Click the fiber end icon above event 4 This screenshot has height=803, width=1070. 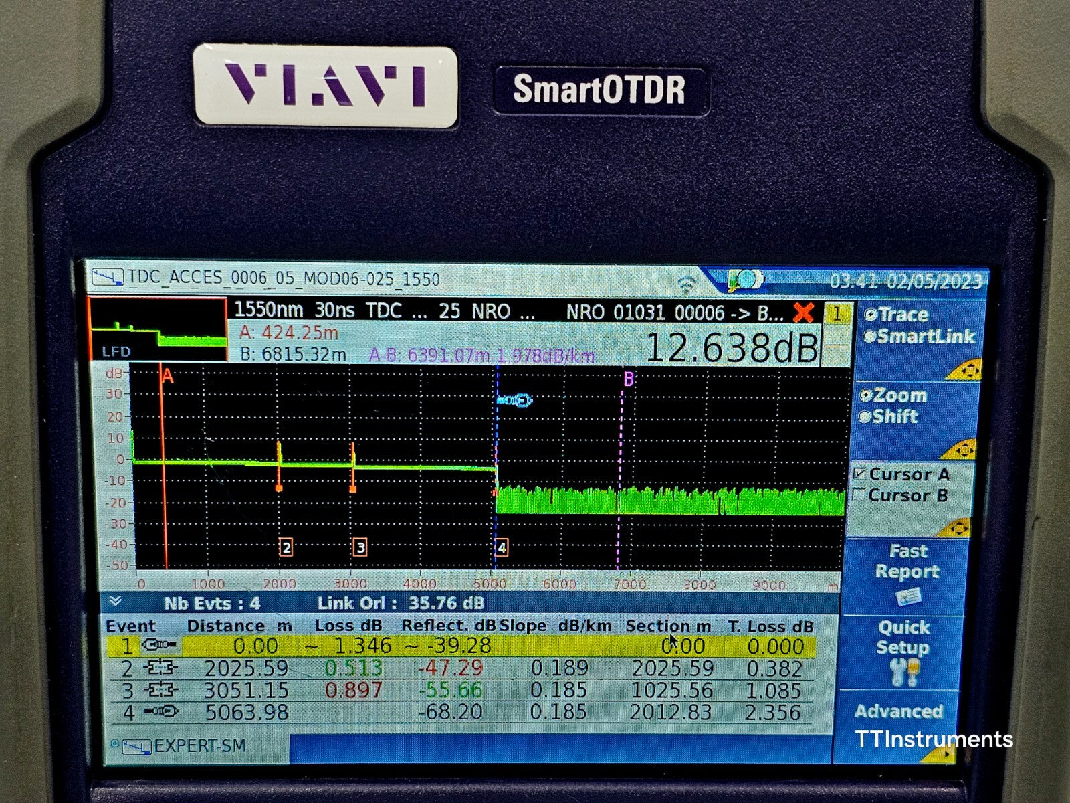514,401
